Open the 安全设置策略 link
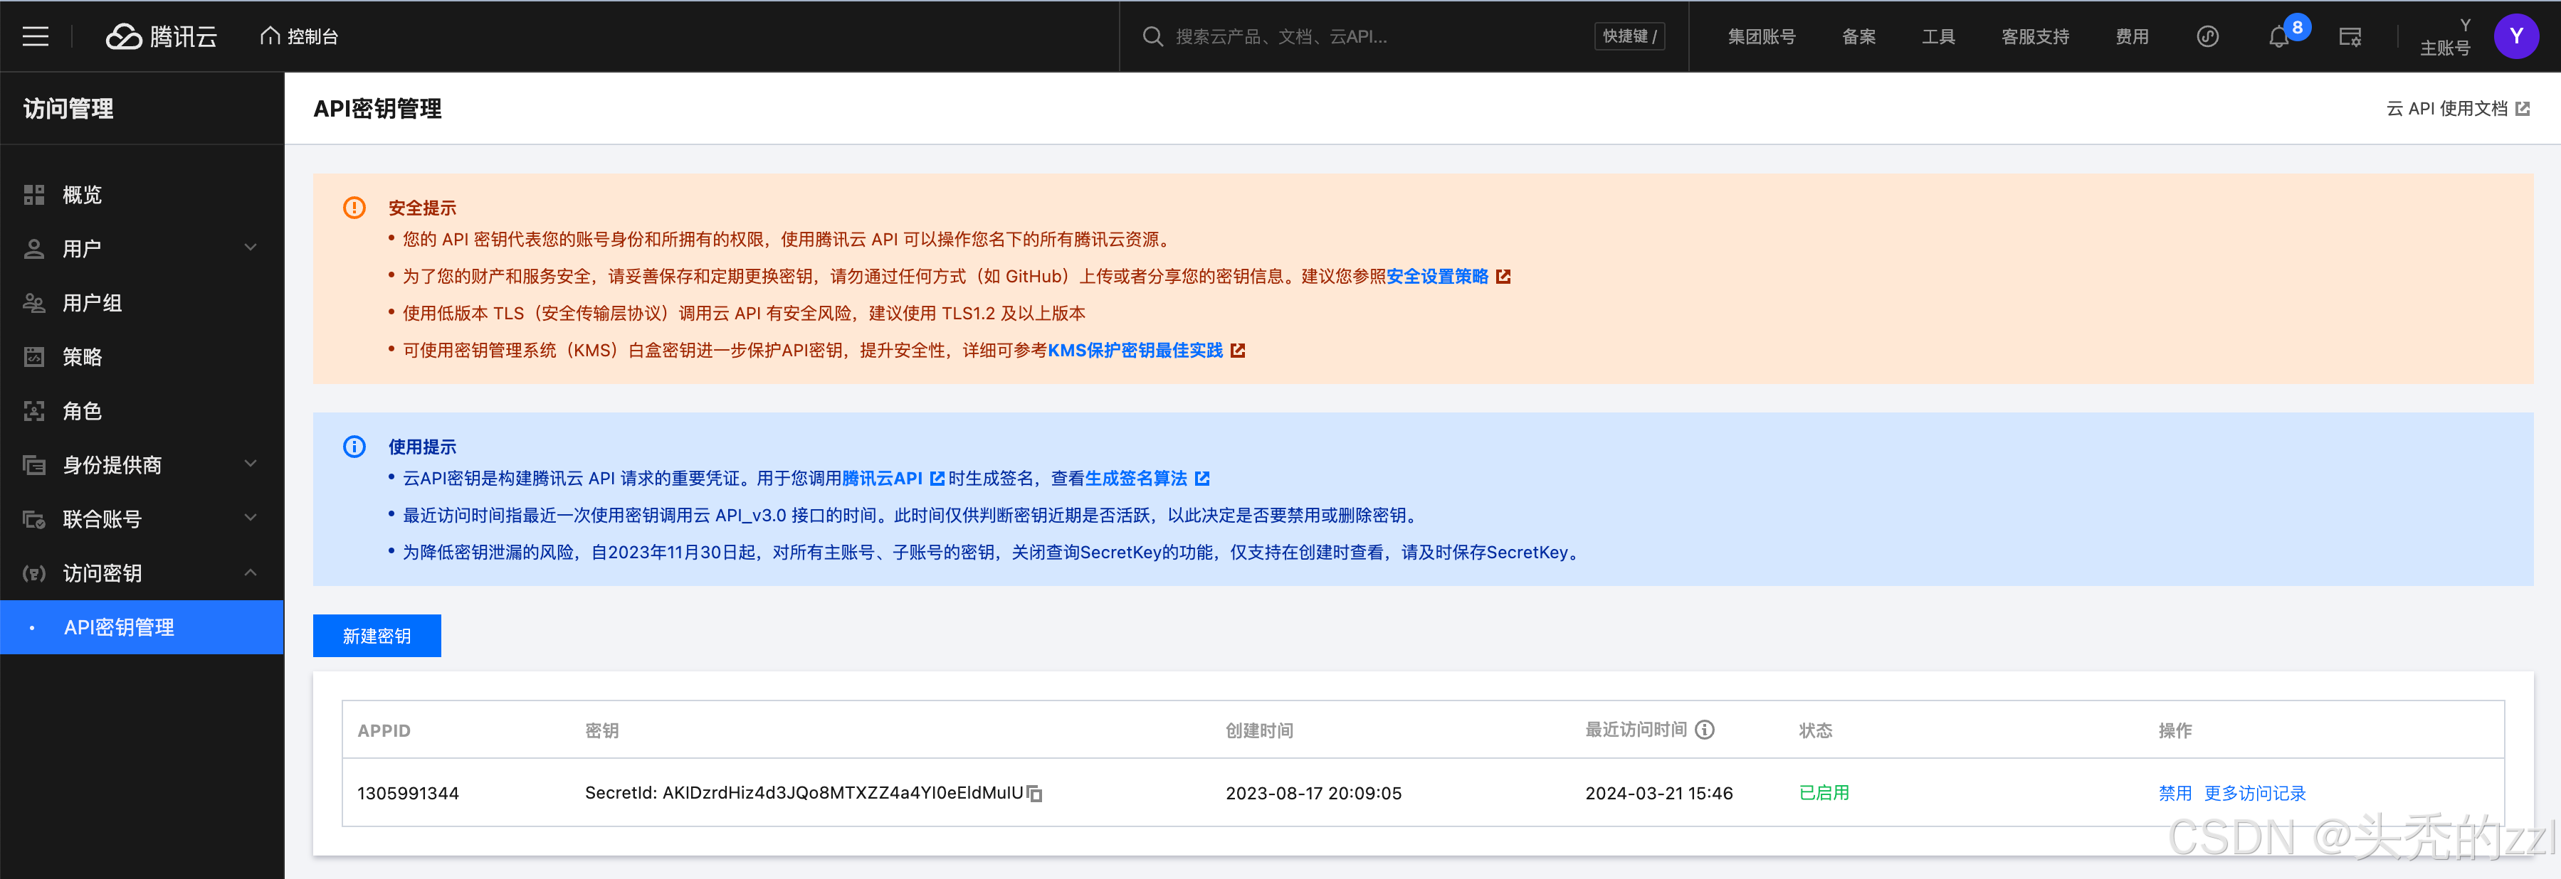 click(1438, 276)
